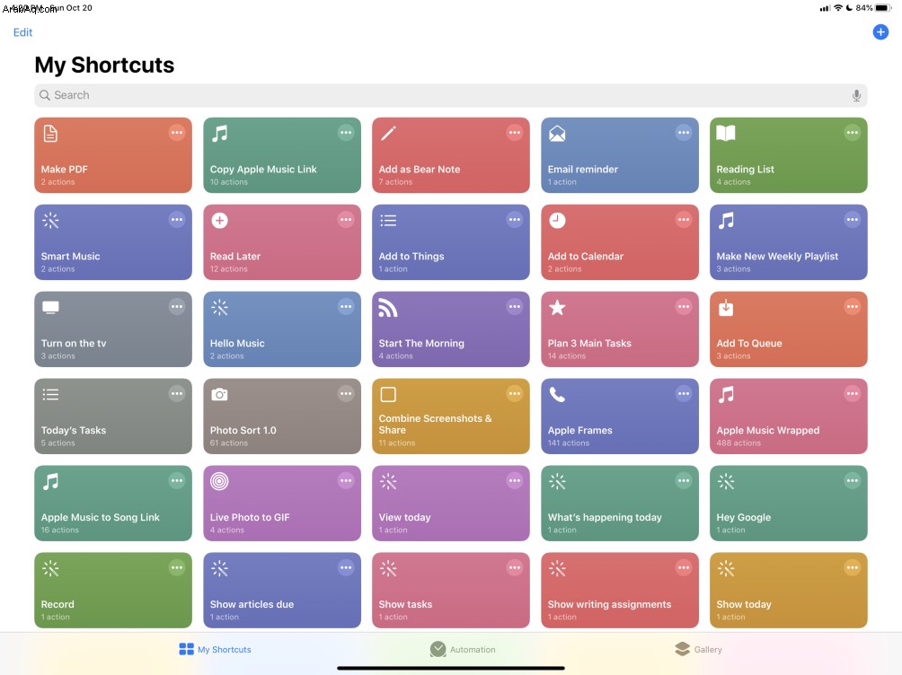Open the options menu for Show today

pos(852,568)
